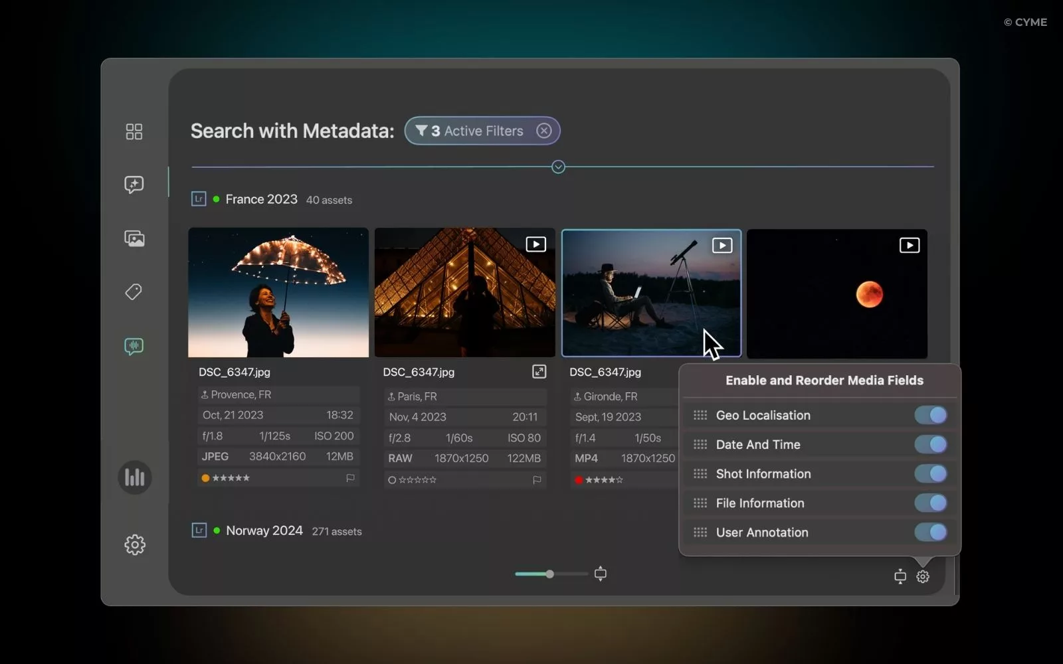
Task: Open the media fields gear icon bottom right
Action: tap(921, 577)
